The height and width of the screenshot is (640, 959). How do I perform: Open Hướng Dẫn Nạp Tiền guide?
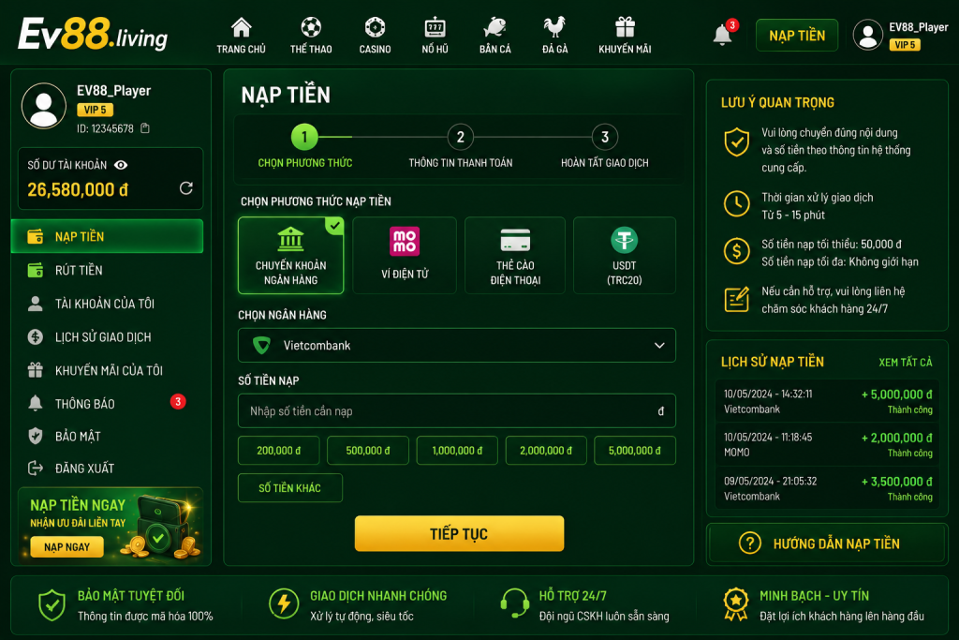pyautogui.click(x=827, y=543)
